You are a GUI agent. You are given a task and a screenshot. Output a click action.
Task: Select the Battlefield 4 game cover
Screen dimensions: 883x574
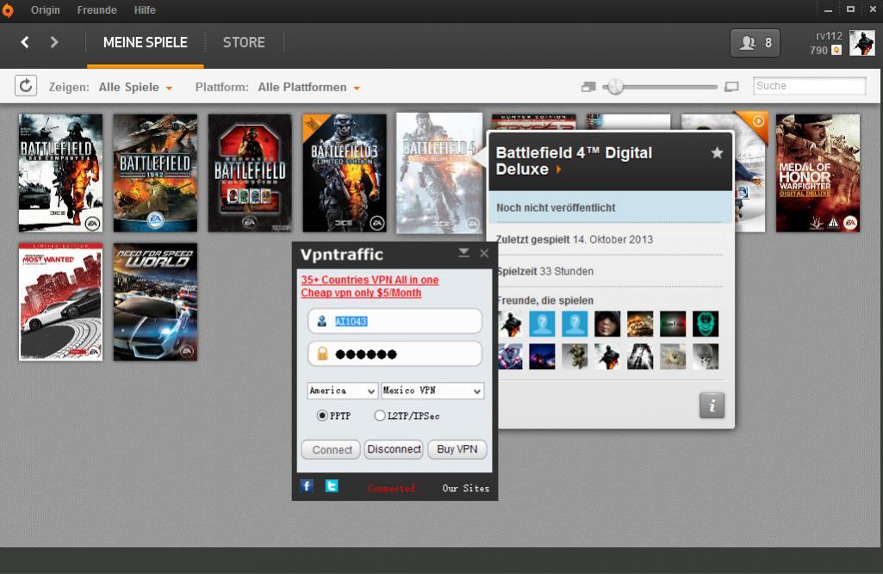tap(439, 173)
